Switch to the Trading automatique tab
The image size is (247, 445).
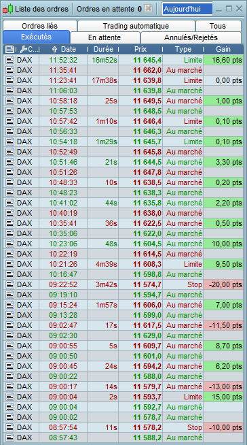pos(136,26)
